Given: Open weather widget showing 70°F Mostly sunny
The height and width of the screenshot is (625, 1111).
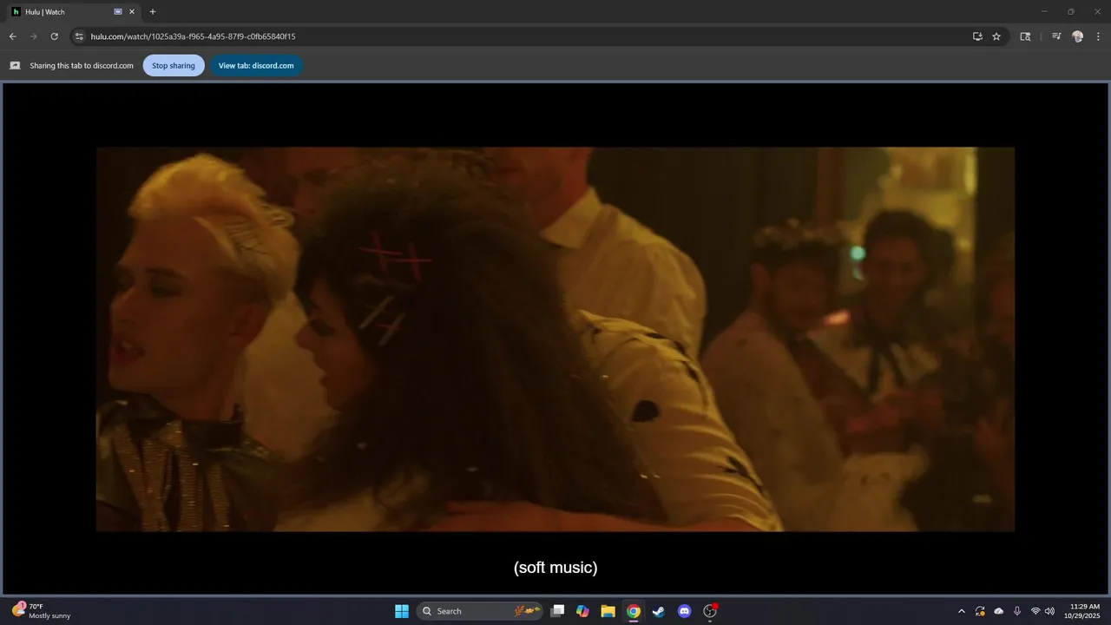Looking at the screenshot, I should pyautogui.click(x=42, y=611).
